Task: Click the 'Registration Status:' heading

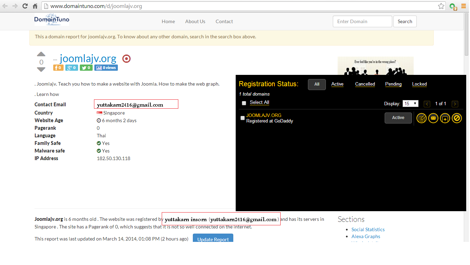Action: tap(269, 84)
